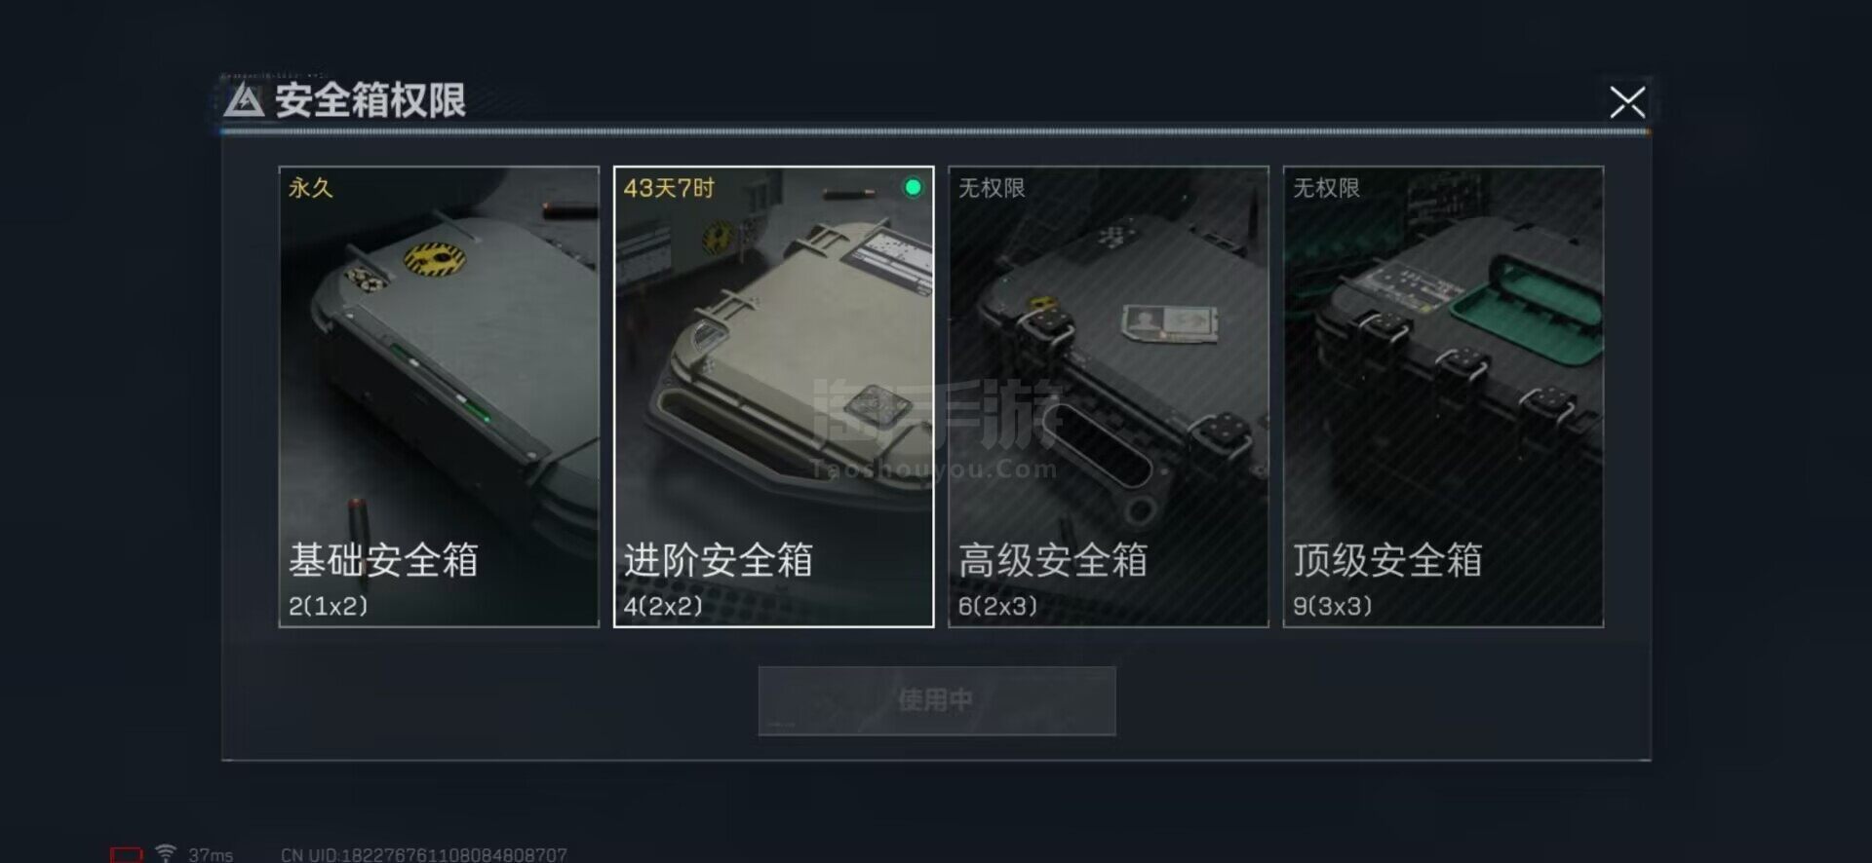
Task: Click 无权限 label on 高级安全箱
Action: coord(992,187)
